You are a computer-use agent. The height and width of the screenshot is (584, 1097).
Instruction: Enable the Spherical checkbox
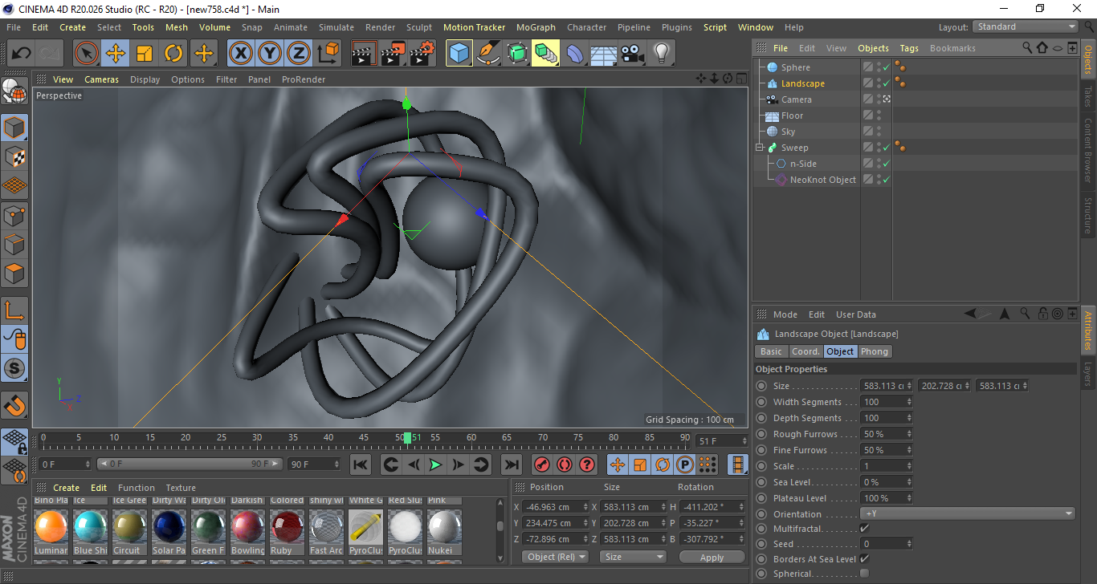[x=864, y=574]
